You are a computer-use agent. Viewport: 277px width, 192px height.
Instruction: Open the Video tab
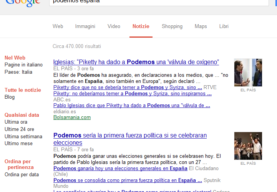[x=114, y=26]
